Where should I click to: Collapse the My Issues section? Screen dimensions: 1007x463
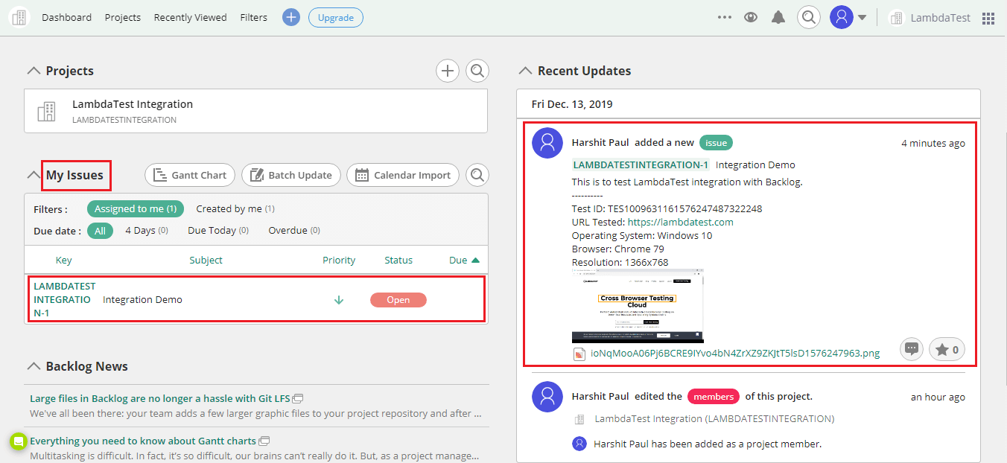[34, 173]
